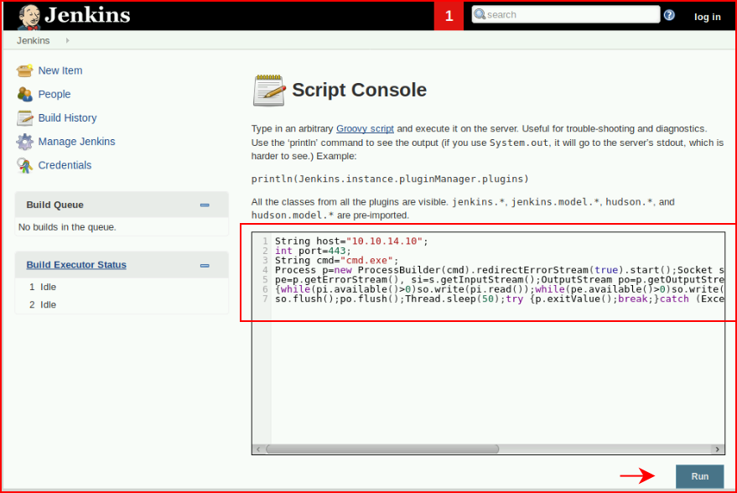
Task: Click the editor scroll-left arrow
Action: click(258, 449)
